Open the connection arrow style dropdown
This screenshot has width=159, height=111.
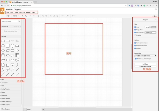coord(63,16)
